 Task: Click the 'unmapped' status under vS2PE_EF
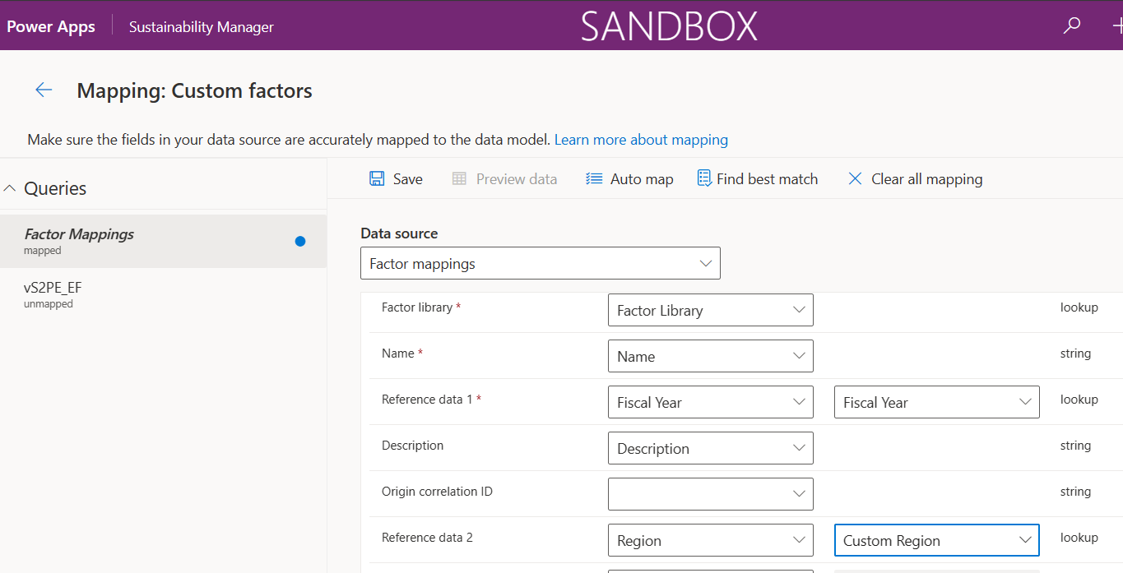pos(49,303)
